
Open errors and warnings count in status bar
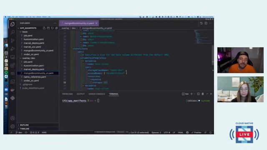tap(35, 132)
